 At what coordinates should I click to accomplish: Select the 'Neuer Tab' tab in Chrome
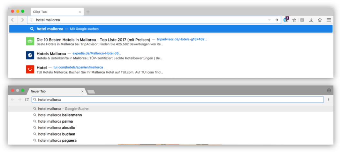coord(56,91)
